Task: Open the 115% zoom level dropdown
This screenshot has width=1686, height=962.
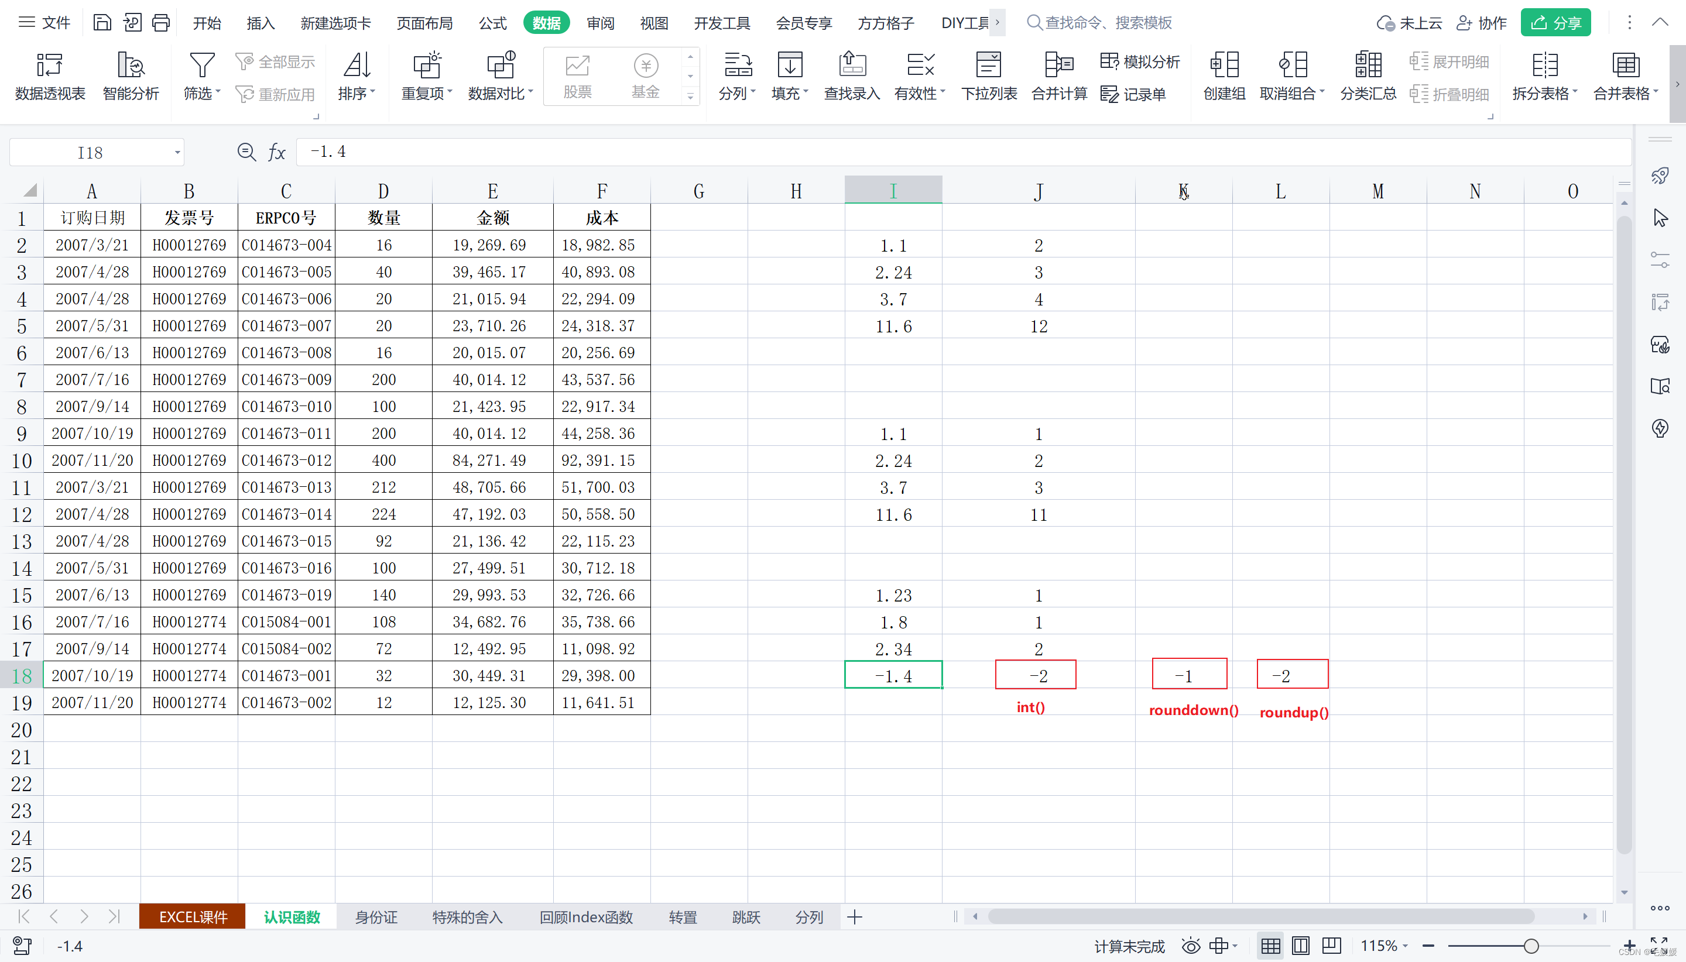Action: 1385,946
